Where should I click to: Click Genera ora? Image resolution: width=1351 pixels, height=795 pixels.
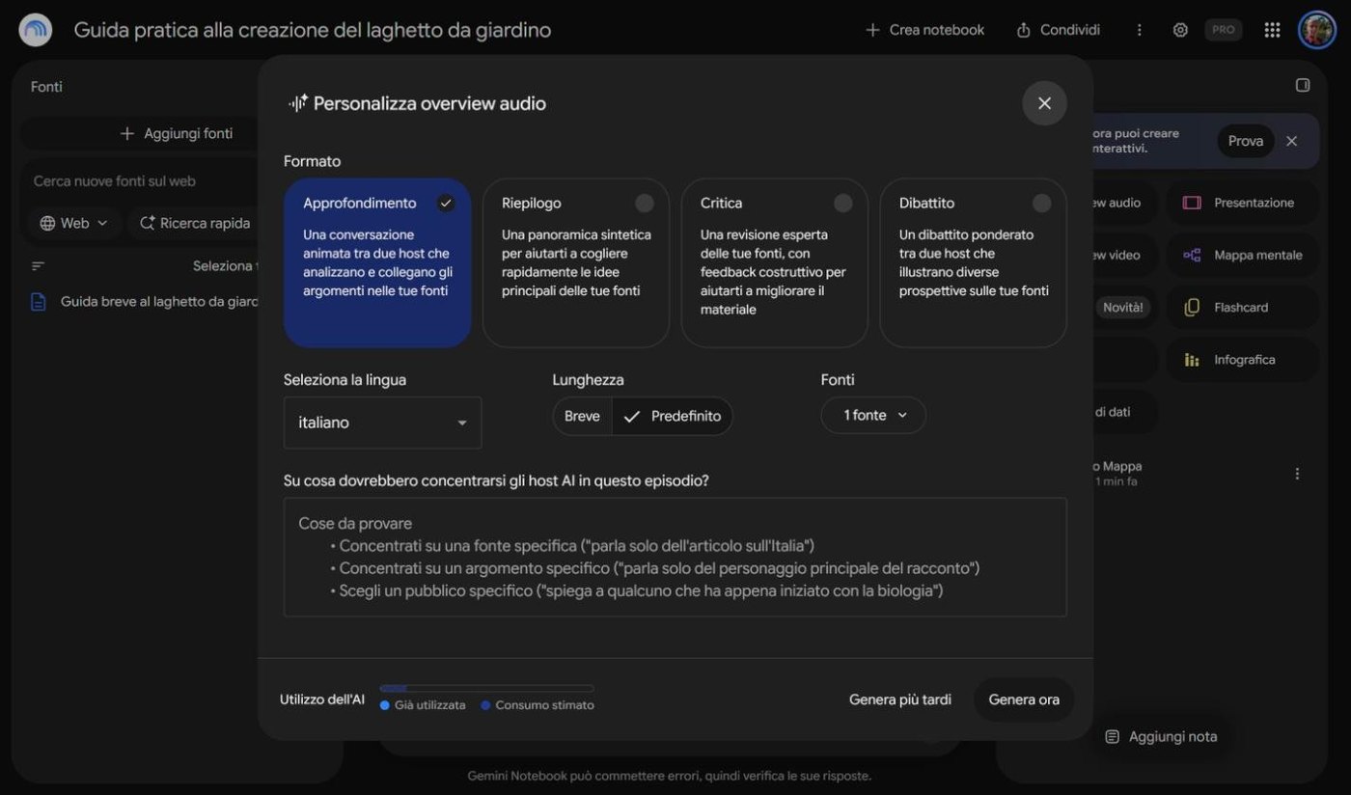(x=1024, y=699)
